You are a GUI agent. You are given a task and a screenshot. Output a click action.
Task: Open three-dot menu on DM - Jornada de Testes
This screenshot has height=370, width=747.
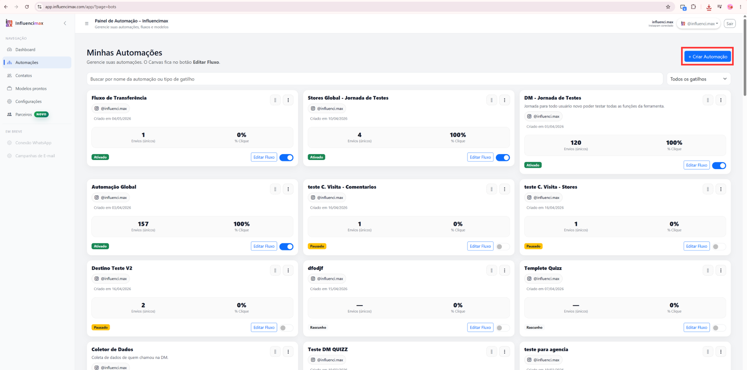721,100
